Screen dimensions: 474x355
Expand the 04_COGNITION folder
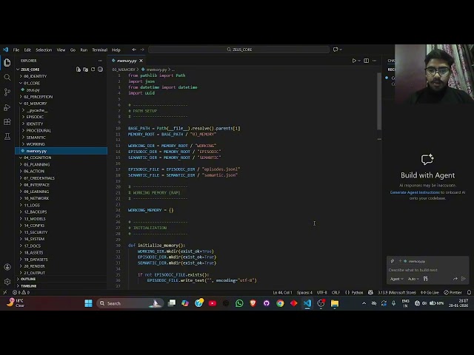point(37,158)
